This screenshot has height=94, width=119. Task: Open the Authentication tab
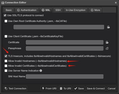click(27, 10)
